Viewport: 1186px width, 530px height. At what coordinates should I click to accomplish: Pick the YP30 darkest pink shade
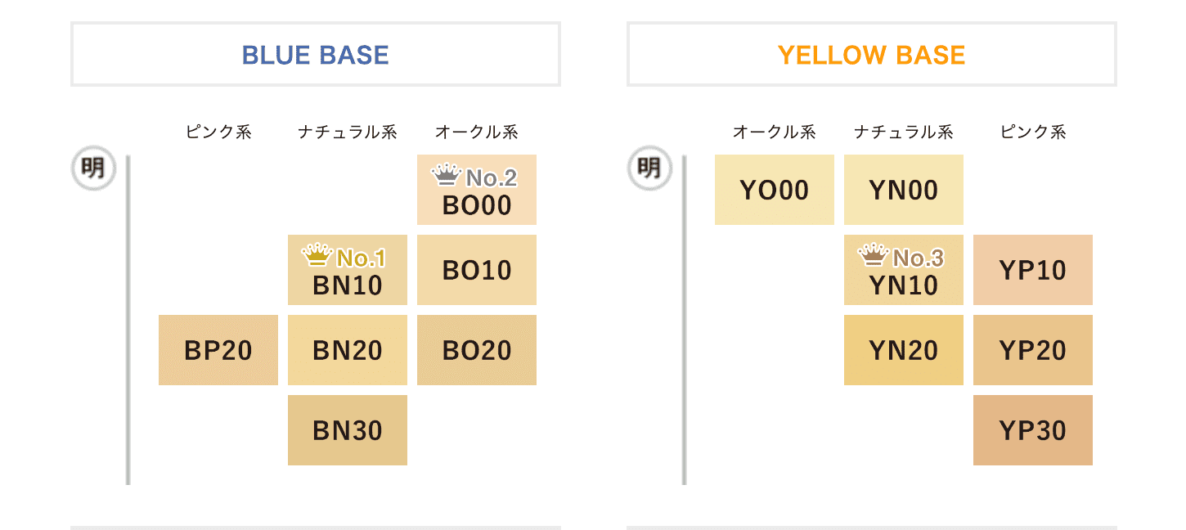(1033, 430)
